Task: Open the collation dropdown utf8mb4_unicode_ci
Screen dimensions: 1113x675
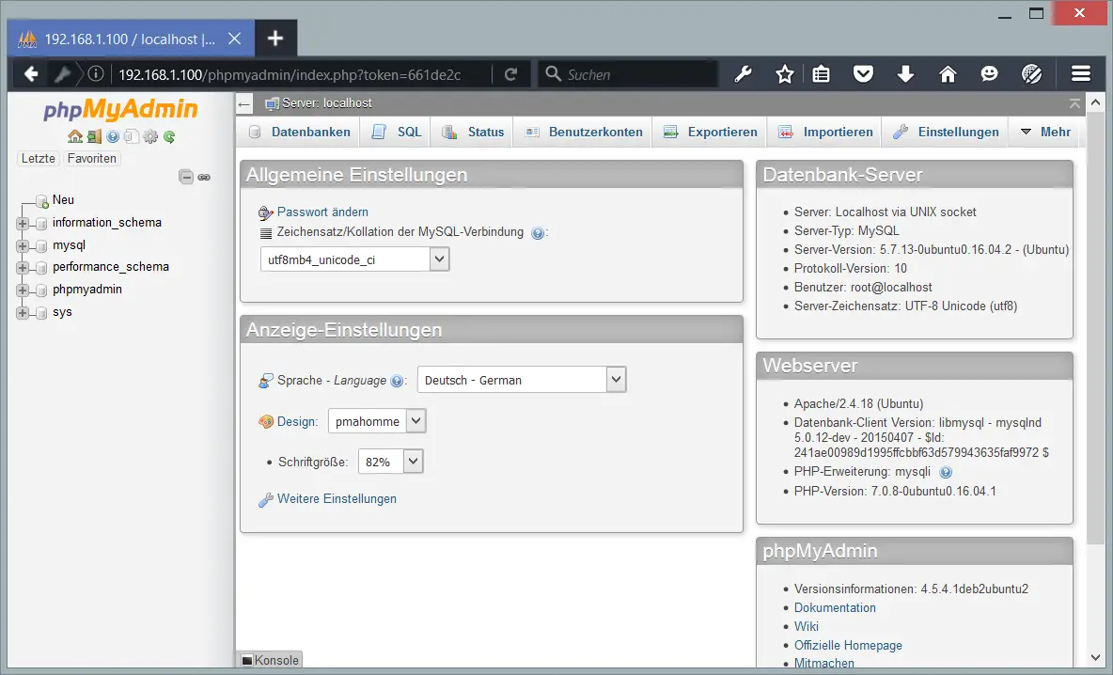Action: click(355, 259)
